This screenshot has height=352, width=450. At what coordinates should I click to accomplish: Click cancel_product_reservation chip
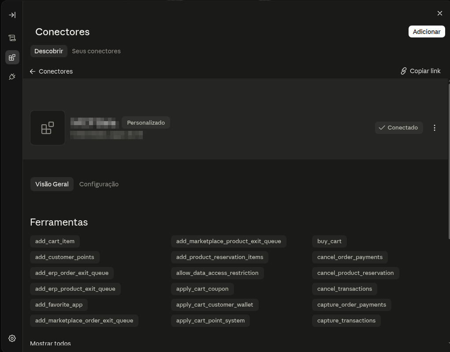click(x=355, y=273)
